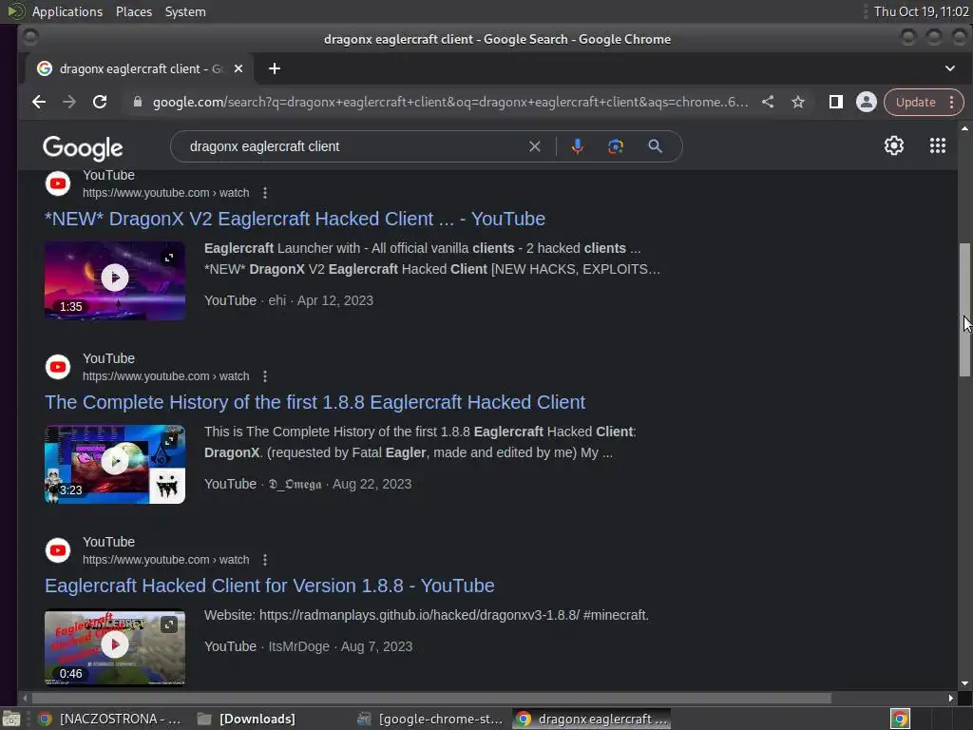973x730 pixels.
Task: Clear the Google search box
Action: [x=534, y=146]
